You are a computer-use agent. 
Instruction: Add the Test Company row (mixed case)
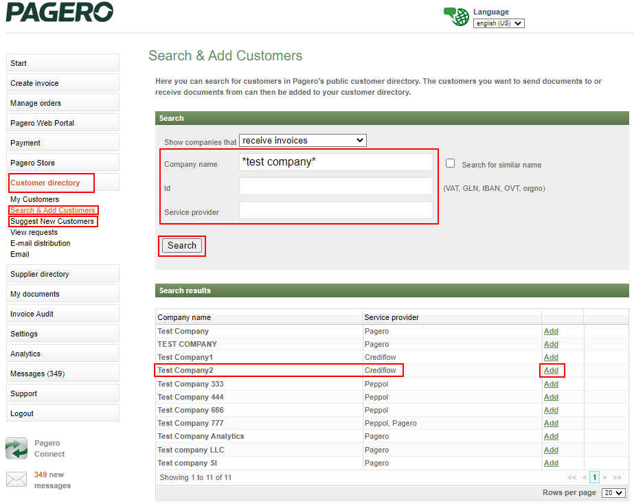pos(551,331)
